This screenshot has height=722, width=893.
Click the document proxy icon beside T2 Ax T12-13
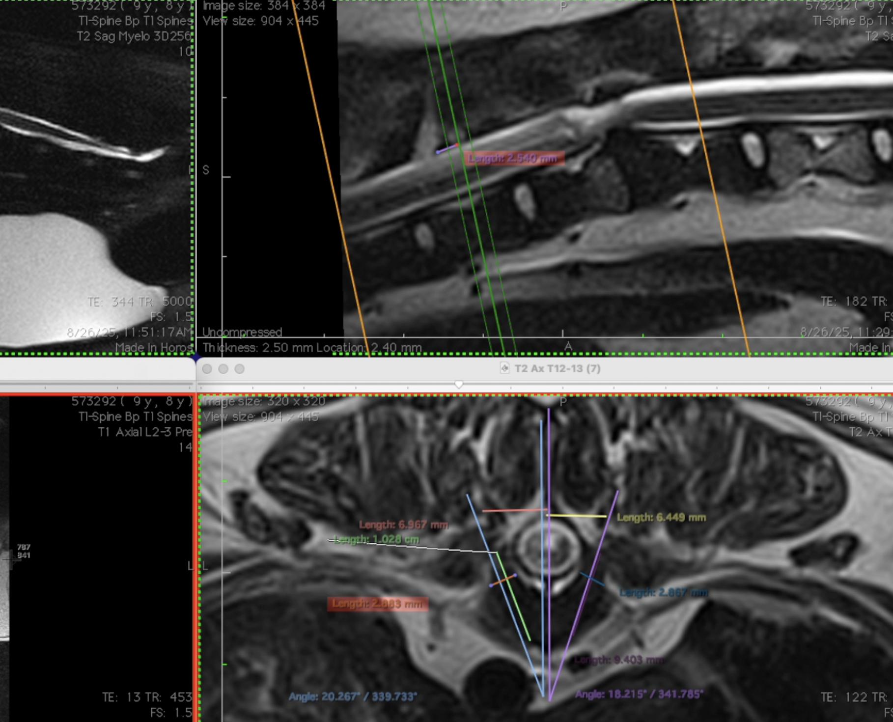point(504,368)
